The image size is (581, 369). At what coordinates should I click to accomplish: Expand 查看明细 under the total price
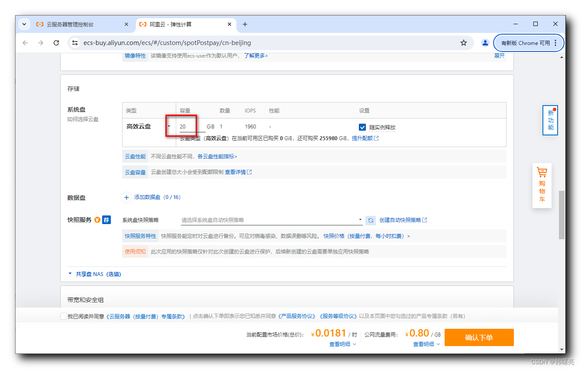click(x=340, y=344)
